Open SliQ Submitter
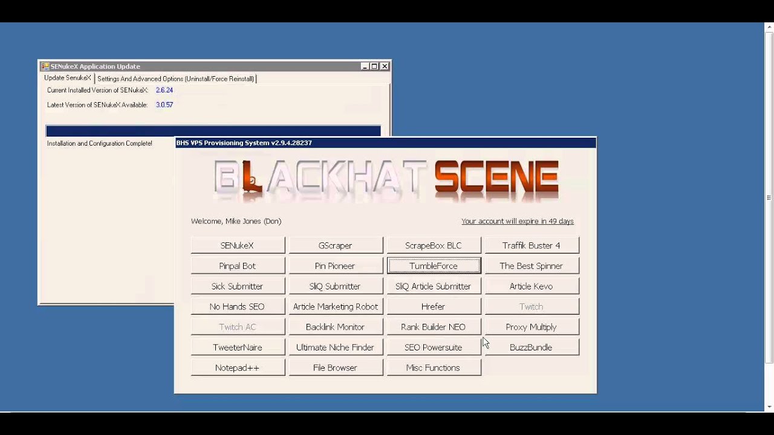Screen dimensions: 774x435 pyautogui.click(x=336, y=286)
